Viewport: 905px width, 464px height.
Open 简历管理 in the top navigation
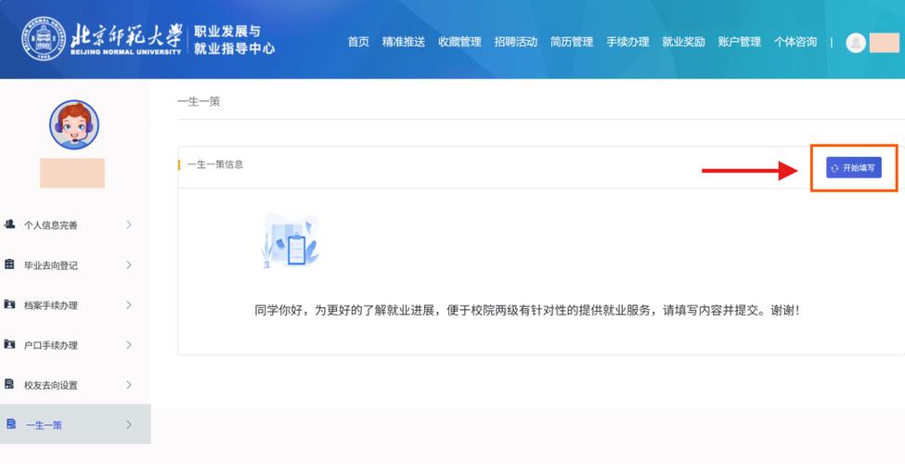572,42
